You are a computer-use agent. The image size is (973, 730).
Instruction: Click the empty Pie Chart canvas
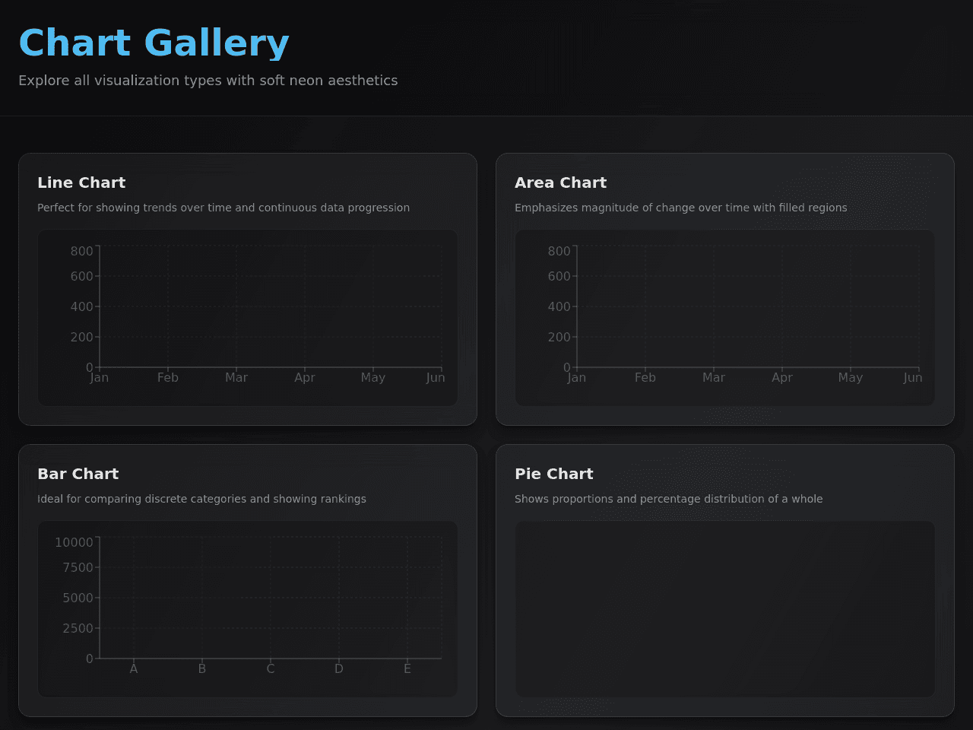pyautogui.click(x=725, y=609)
